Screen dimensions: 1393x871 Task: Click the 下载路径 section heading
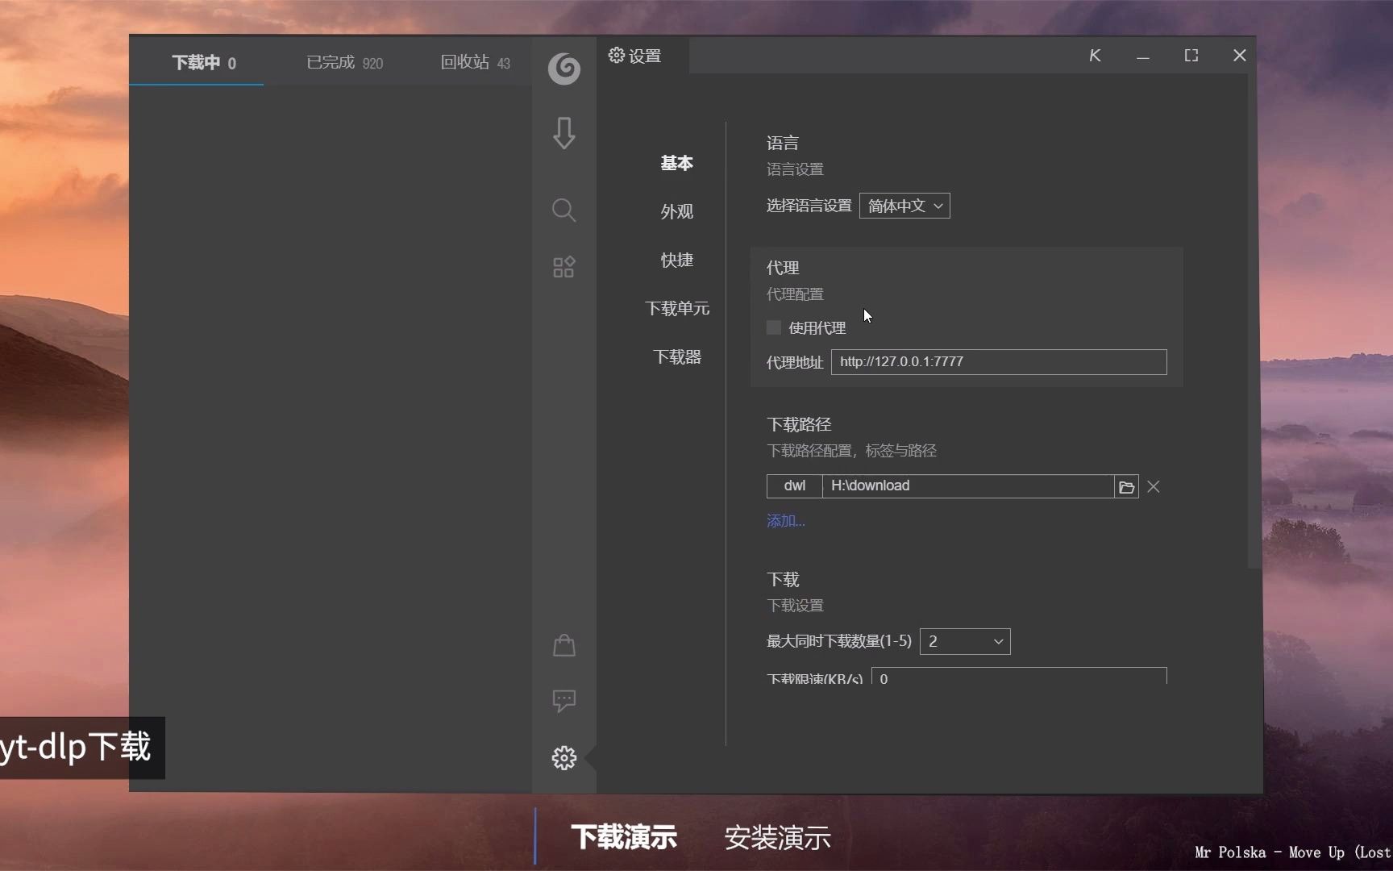pos(799,424)
